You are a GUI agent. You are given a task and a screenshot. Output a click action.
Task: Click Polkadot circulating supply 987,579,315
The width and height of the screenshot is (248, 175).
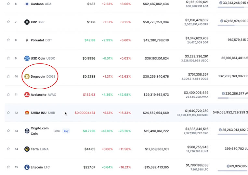tap(237, 40)
